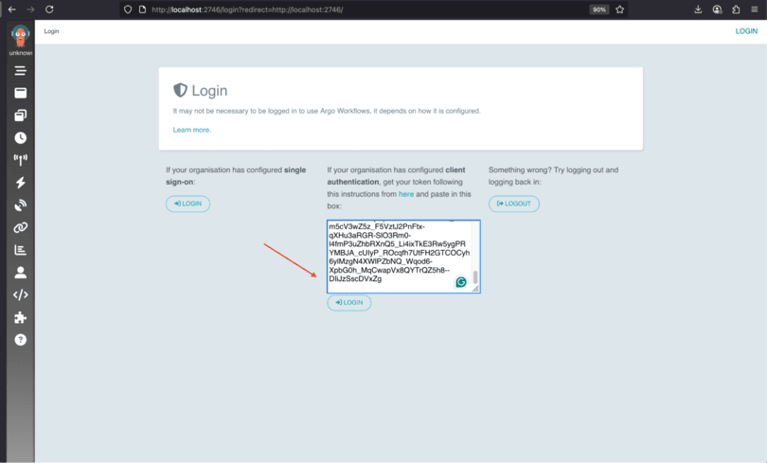Open Event Flow via antenna icon

21,160
